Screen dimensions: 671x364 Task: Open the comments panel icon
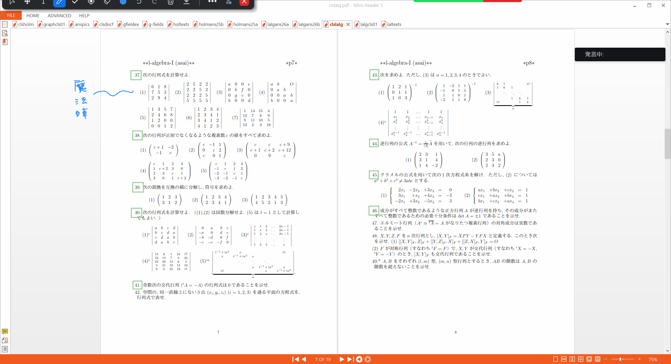(5, 331)
